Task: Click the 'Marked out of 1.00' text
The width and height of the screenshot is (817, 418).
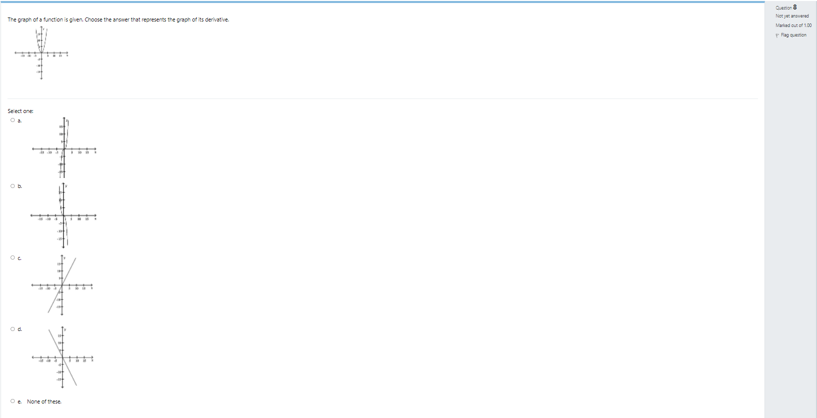Action: pyautogui.click(x=793, y=25)
